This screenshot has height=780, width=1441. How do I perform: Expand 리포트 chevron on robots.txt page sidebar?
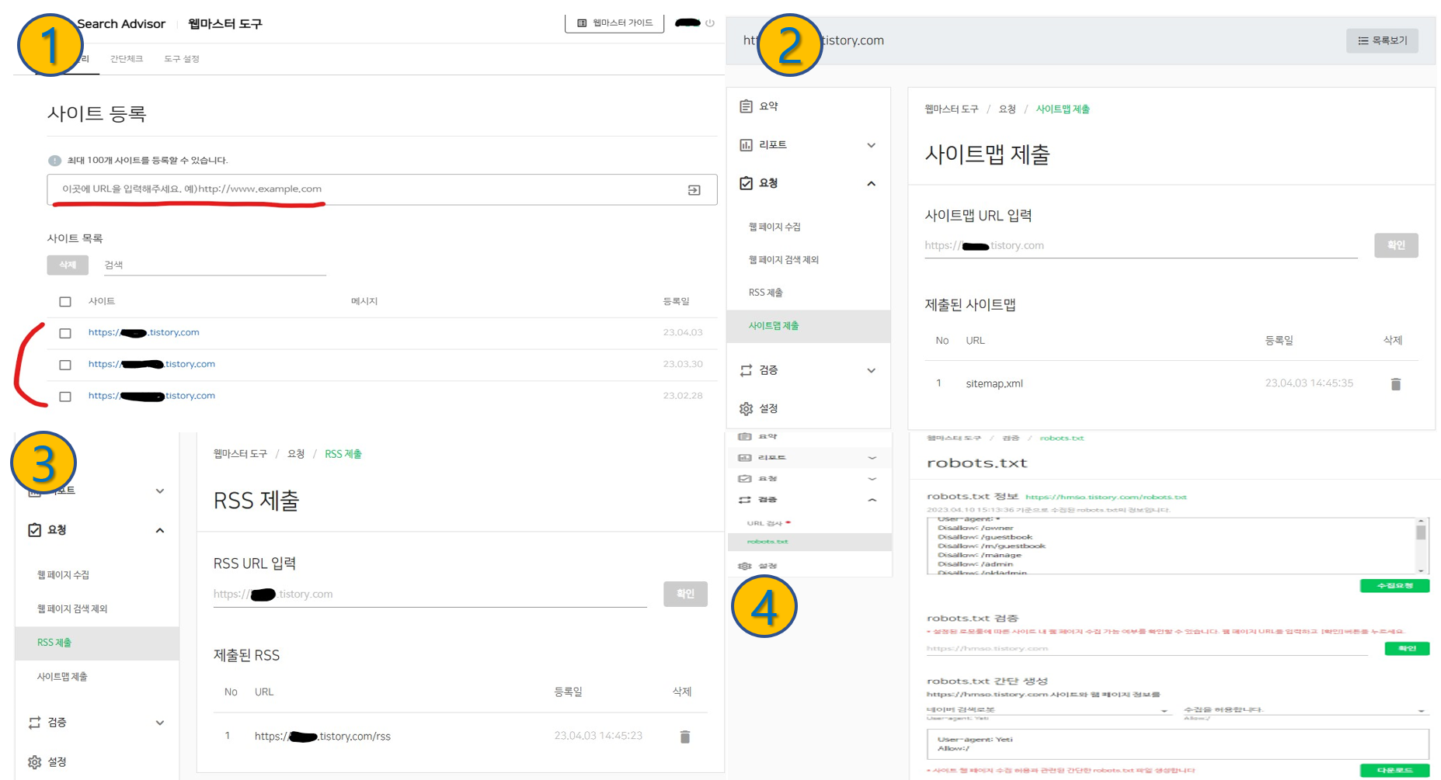click(872, 458)
